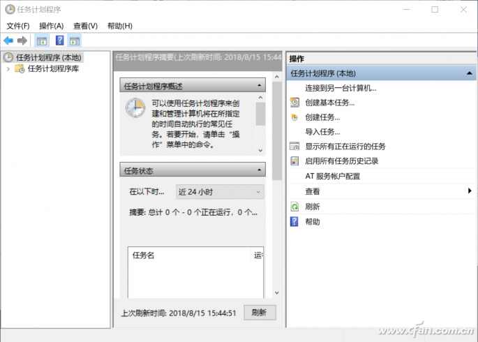The width and height of the screenshot is (478, 342).
Task: Click the green 刷新 icon in actions
Action: 294,207
